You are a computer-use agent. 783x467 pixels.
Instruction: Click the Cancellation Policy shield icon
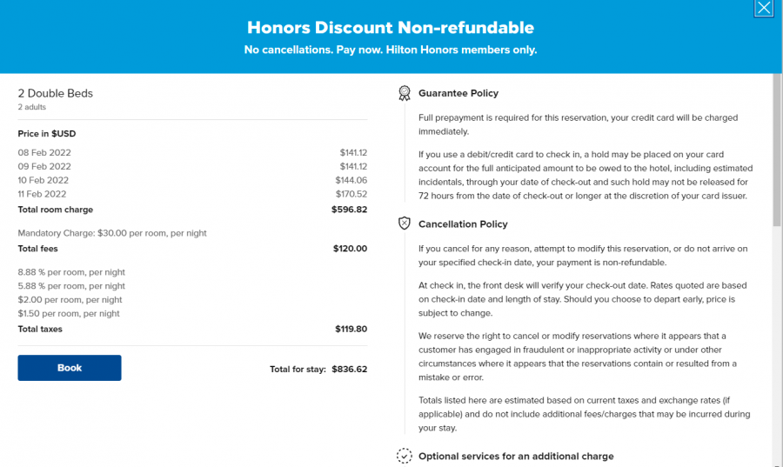[404, 223]
